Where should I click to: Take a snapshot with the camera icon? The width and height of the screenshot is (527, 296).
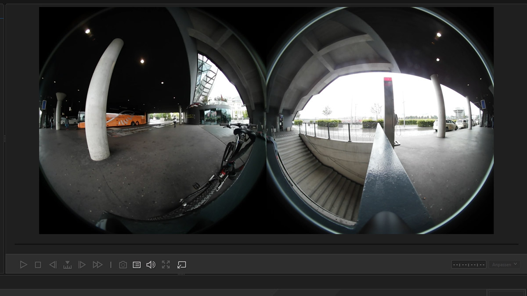[123, 265]
